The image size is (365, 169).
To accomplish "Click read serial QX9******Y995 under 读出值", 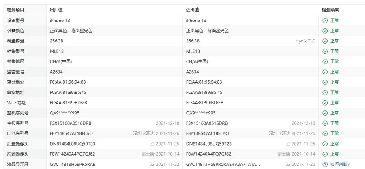I will coord(201,113).
